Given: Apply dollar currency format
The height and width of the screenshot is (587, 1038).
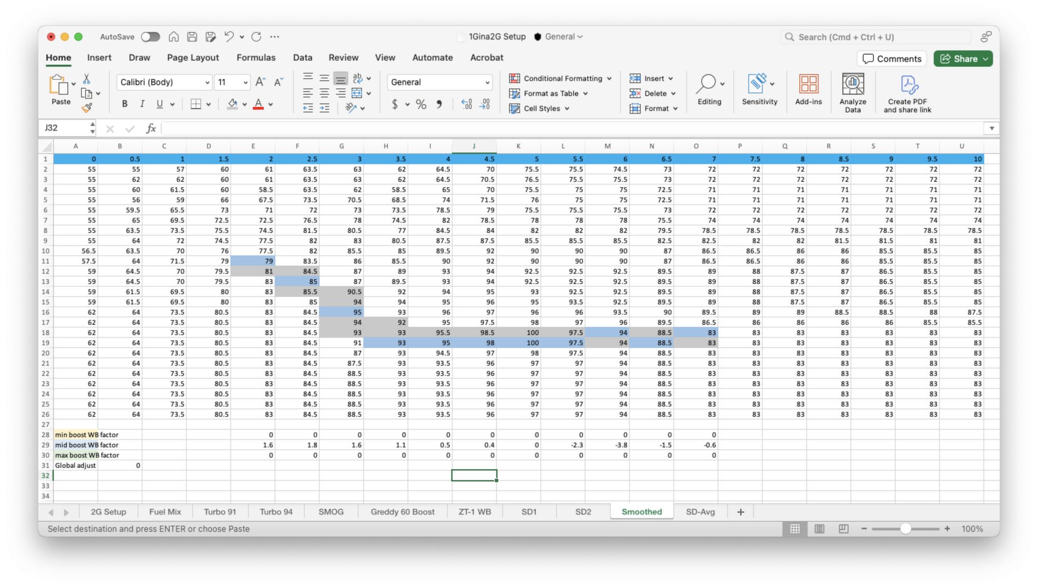Looking at the screenshot, I should 395,104.
